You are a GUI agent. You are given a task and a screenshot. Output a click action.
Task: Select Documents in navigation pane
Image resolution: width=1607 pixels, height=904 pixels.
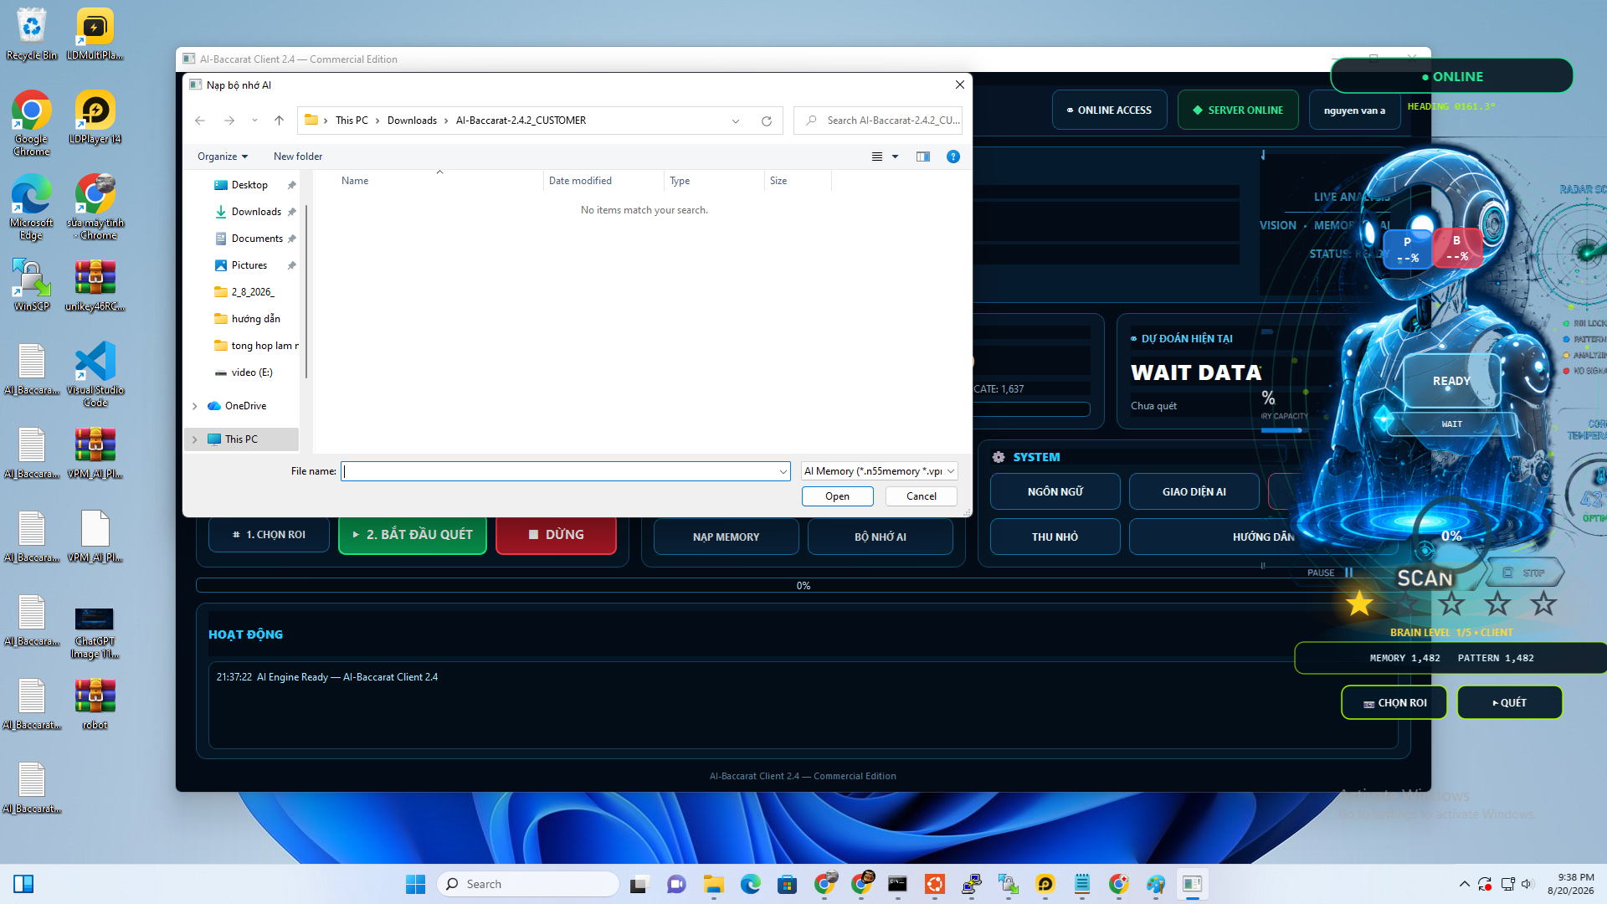[256, 239]
